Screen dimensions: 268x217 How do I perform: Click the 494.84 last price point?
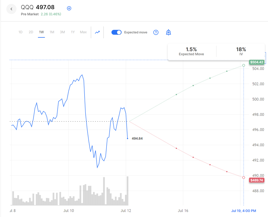click(127, 139)
